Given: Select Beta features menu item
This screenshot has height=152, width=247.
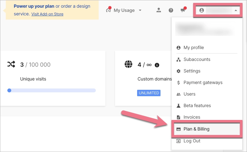Looking at the screenshot, I should pyautogui.click(x=197, y=106).
